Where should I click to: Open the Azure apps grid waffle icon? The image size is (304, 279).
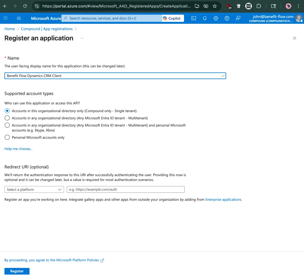pyautogui.click(x=6, y=18)
